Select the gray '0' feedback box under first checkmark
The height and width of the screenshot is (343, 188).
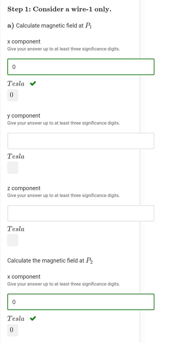tap(12, 95)
